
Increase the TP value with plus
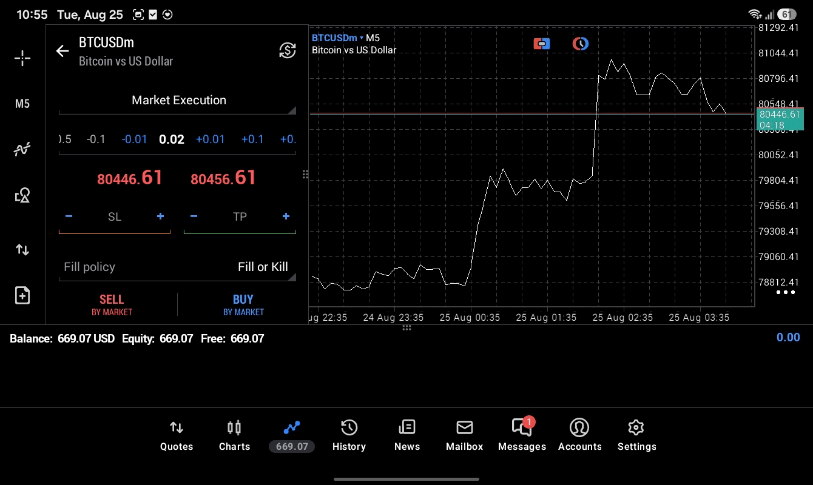(286, 216)
